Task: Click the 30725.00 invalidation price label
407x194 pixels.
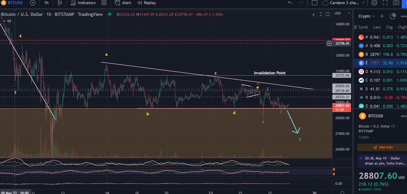Action: click(x=342, y=75)
